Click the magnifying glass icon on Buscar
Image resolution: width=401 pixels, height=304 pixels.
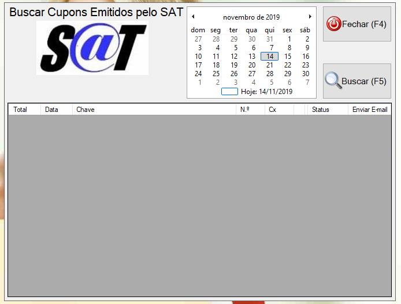coord(333,81)
